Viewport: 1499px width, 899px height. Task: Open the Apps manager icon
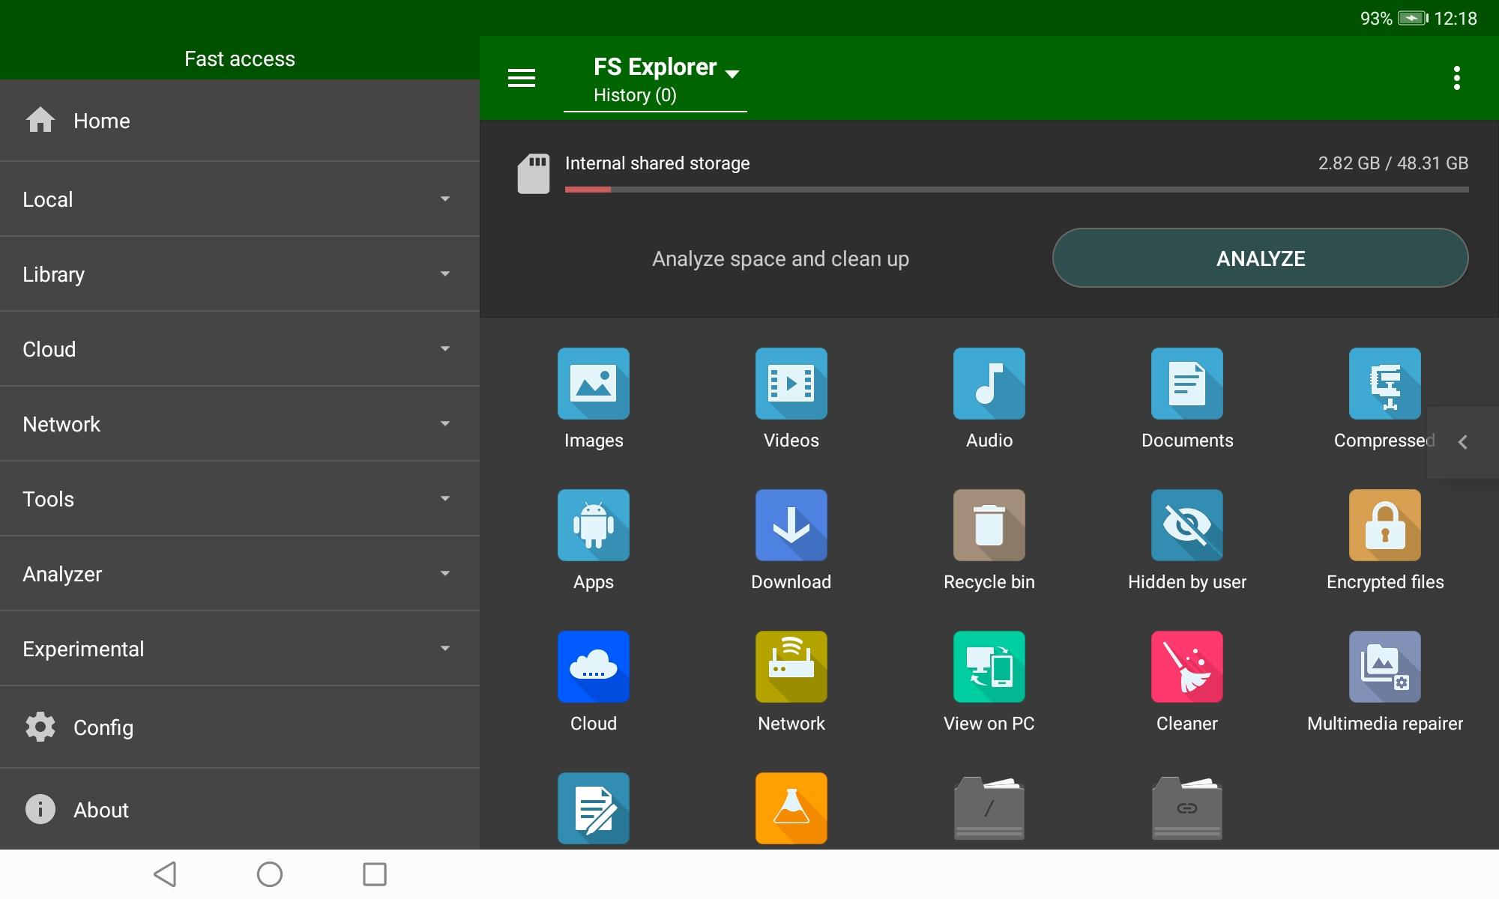point(593,525)
